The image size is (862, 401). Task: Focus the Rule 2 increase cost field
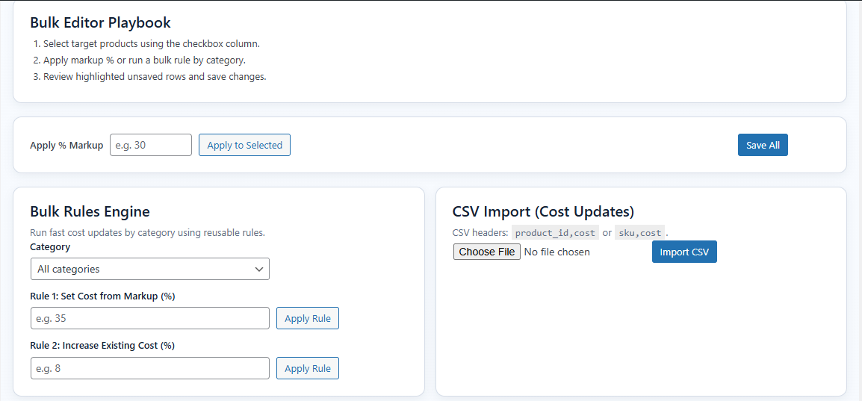click(x=149, y=368)
